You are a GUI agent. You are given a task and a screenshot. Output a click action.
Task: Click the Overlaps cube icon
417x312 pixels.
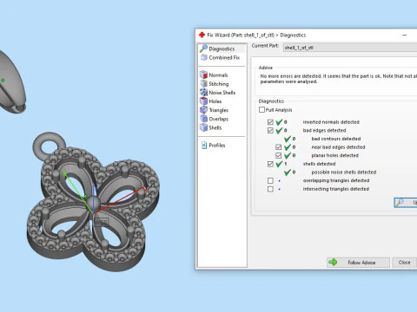point(204,119)
